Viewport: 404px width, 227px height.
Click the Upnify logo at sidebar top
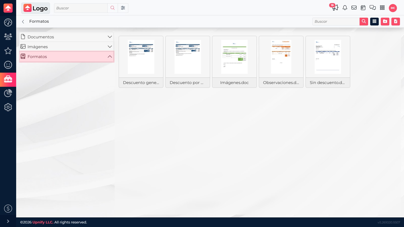coord(8,8)
